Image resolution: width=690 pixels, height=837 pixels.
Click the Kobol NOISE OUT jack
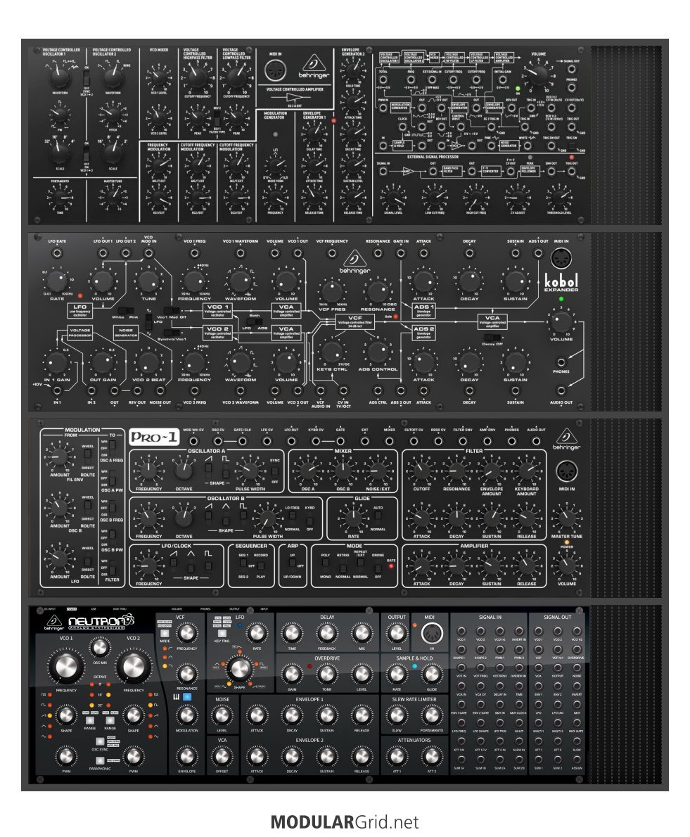pos(160,391)
